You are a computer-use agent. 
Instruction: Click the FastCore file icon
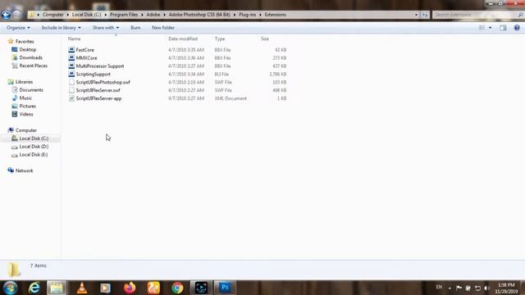point(71,49)
